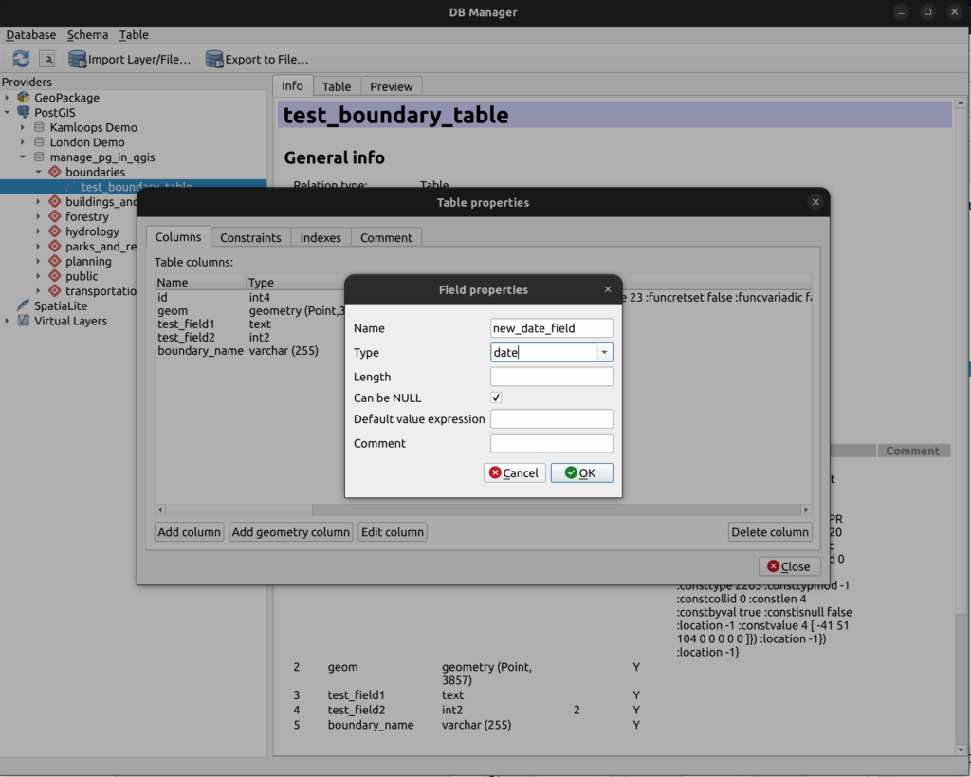Click the Export to File toolbar button
Screen dimensions: 971x777
pos(257,59)
